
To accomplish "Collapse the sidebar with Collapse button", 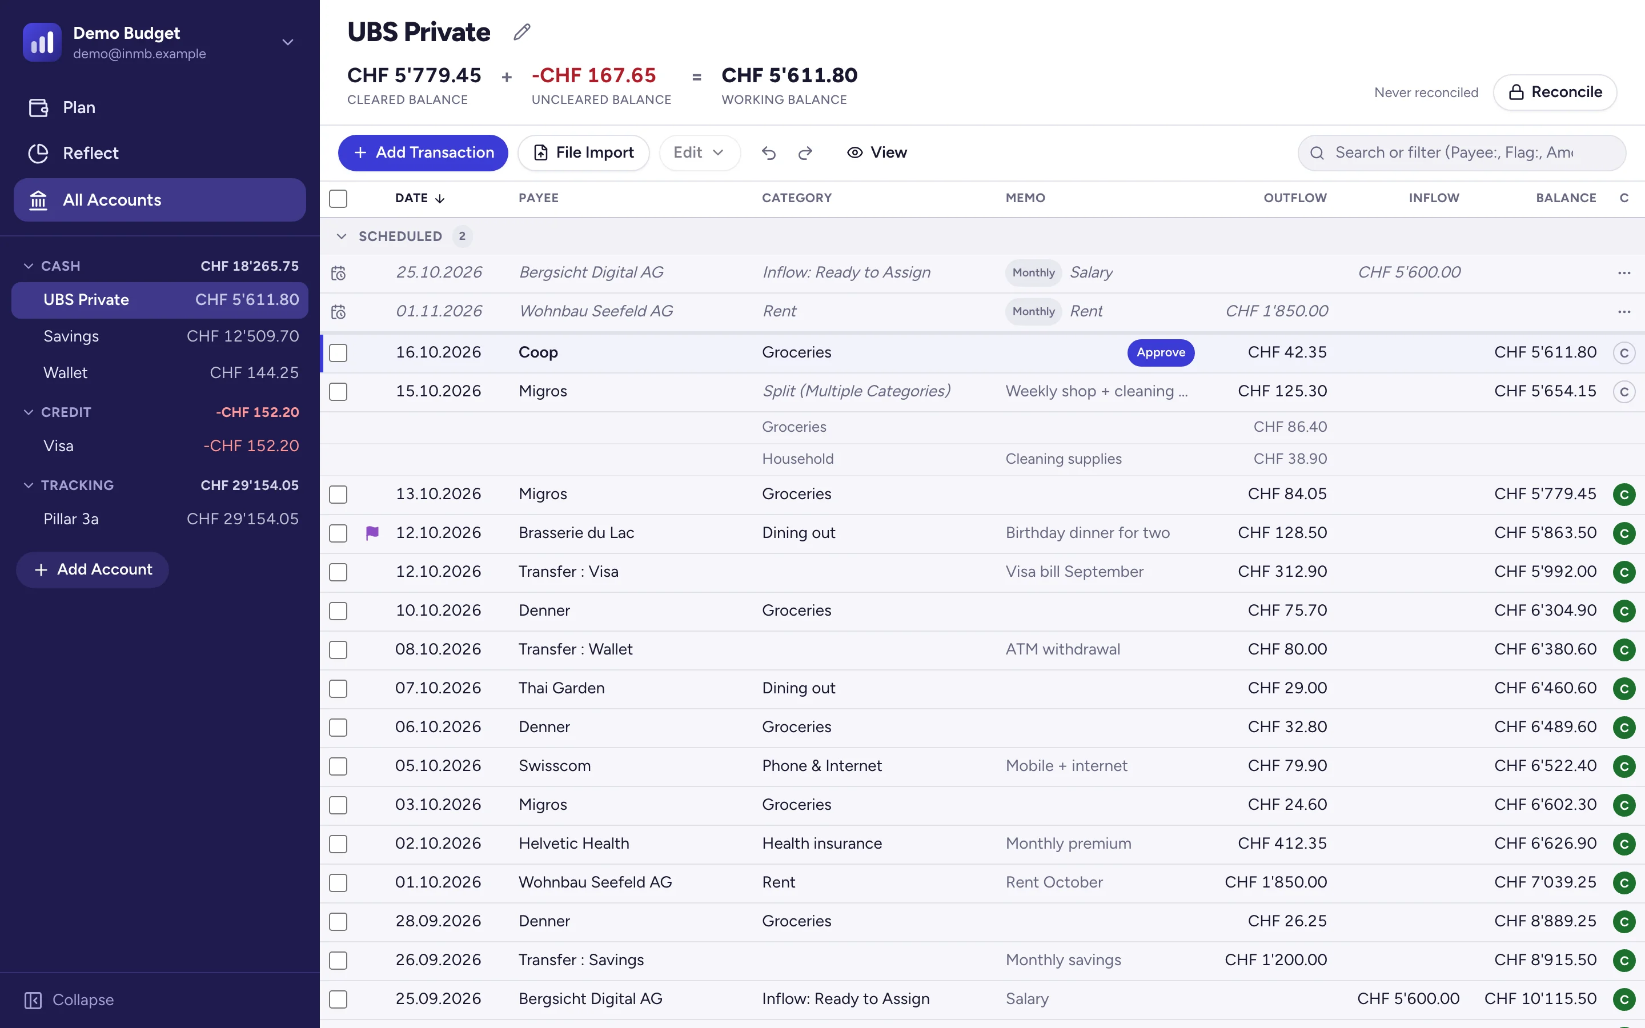I will (69, 1000).
